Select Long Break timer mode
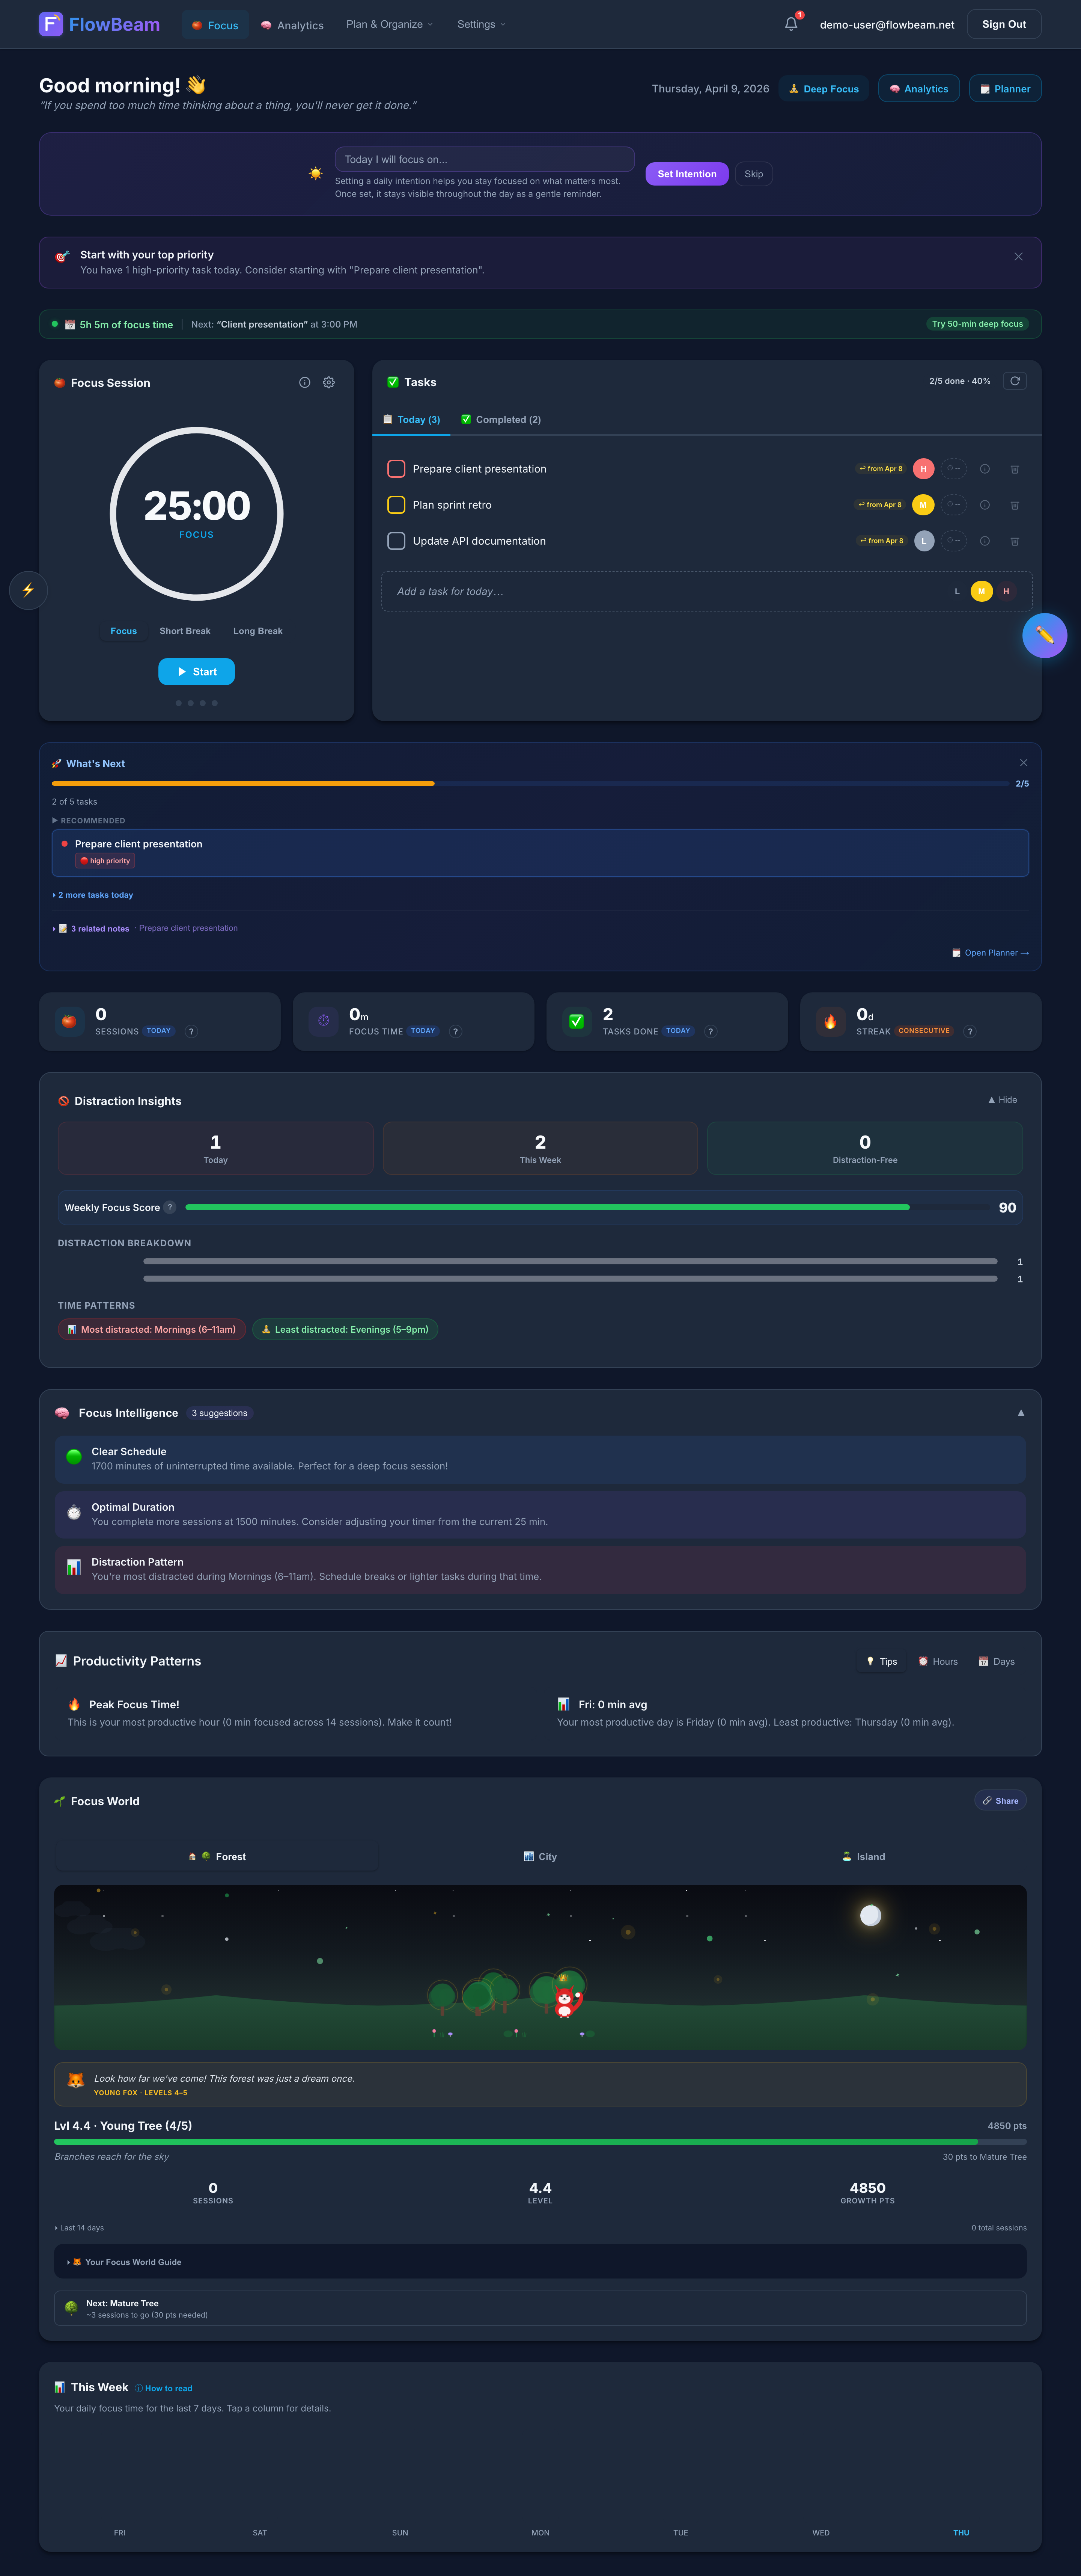1081x2576 pixels. click(258, 631)
